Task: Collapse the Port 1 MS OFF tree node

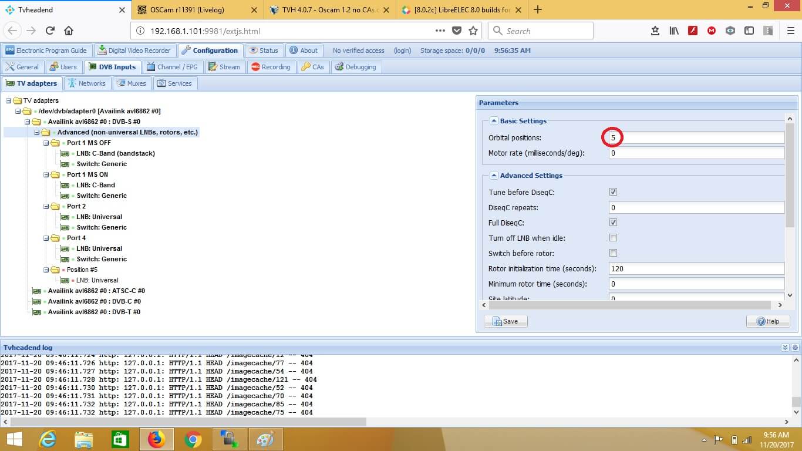Action: click(46, 143)
